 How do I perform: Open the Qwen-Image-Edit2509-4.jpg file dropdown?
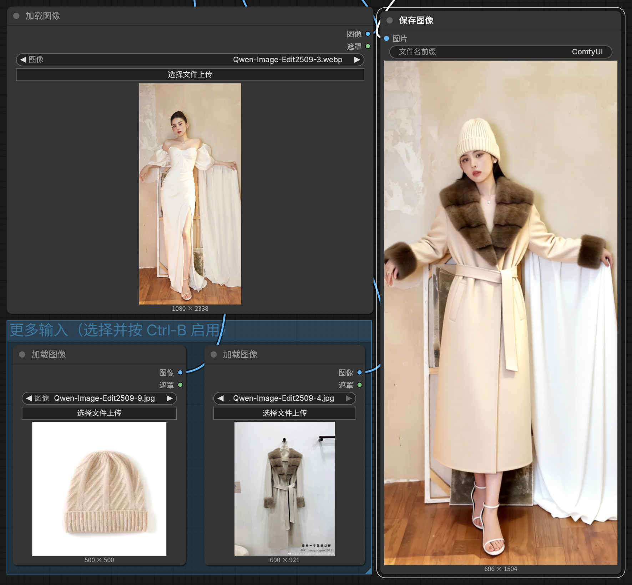click(x=284, y=398)
